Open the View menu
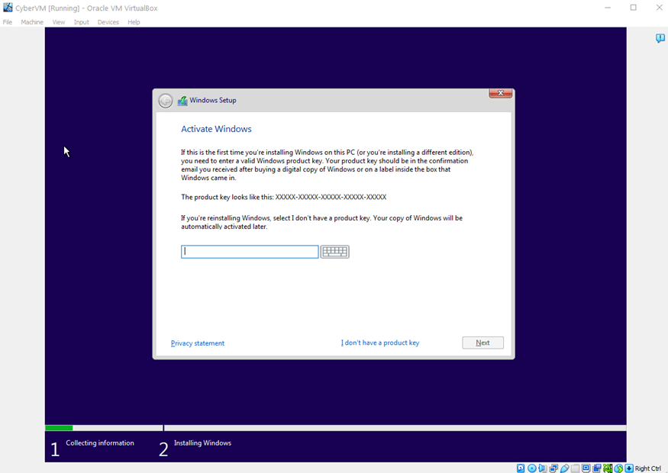This screenshot has height=473, width=668. [x=59, y=22]
